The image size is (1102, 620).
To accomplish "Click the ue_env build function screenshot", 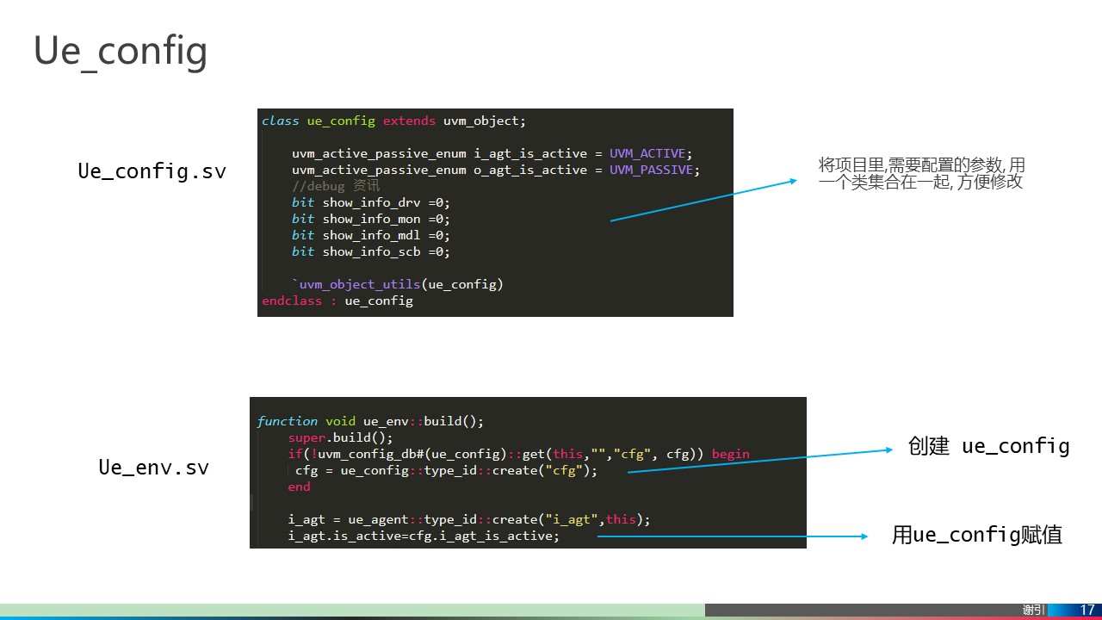I will (527, 472).
